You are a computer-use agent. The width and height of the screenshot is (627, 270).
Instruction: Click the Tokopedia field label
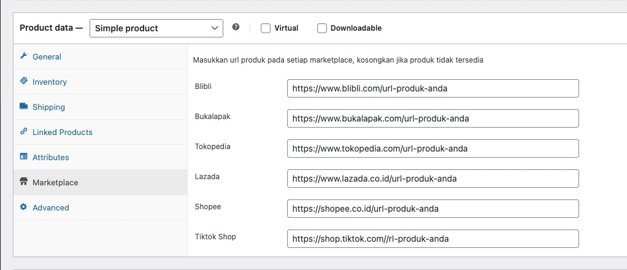click(x=213, y=147)
